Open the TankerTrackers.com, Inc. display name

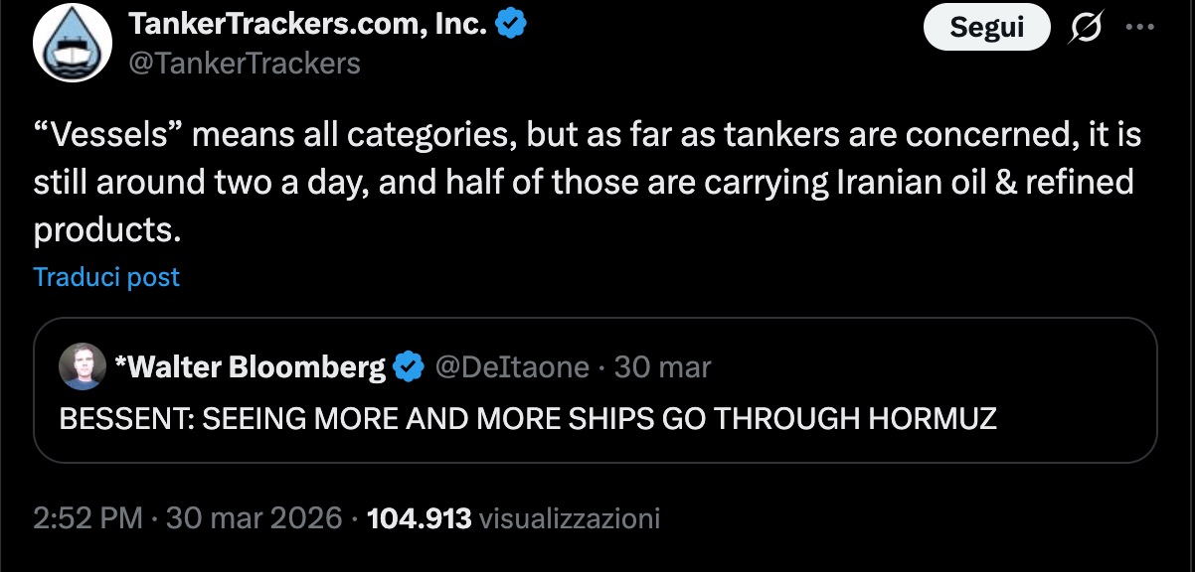coord(308,25)
